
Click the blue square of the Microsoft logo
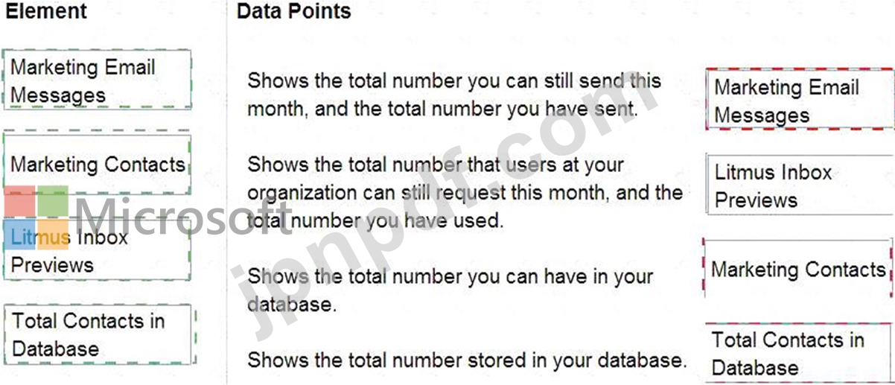pos(19,235)
